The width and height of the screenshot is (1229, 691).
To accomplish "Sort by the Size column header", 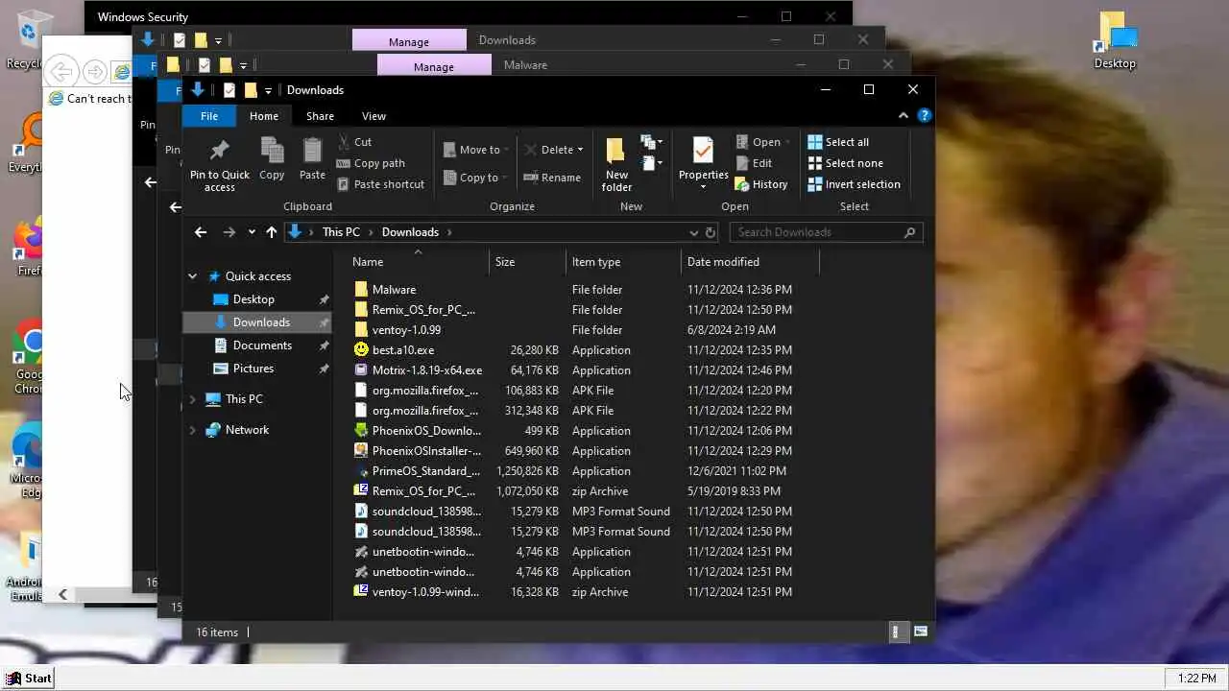I will (528, 262).
